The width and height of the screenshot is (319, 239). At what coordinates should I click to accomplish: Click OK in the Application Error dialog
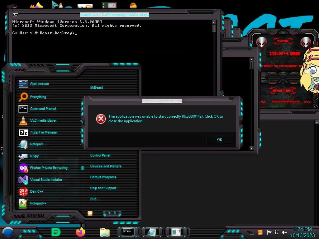(x=220, y=140)
